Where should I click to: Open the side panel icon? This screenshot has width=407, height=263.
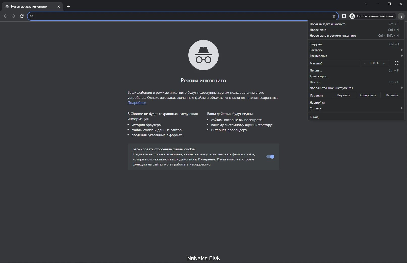coord(344,16)
